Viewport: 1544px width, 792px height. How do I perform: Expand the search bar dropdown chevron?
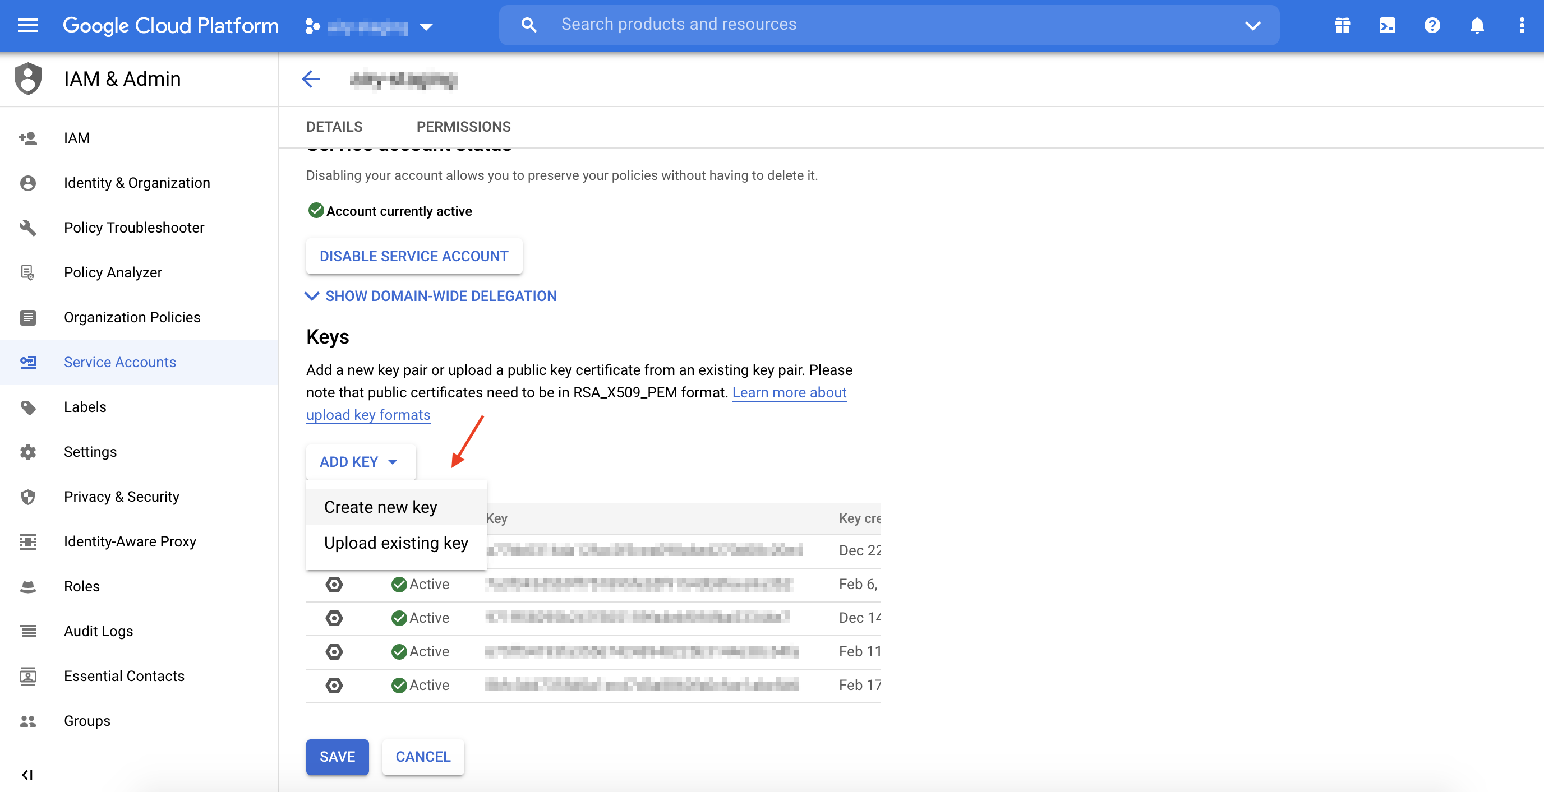1253,25
